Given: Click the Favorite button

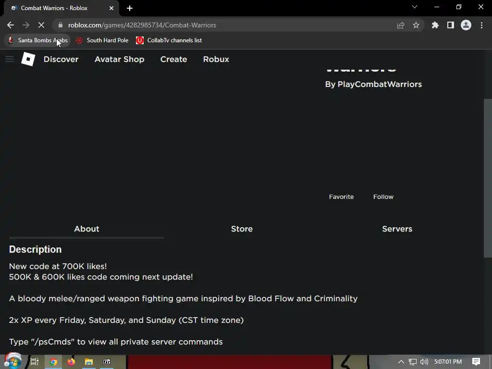Looking at the screenshot, I should tap(341, 197).
